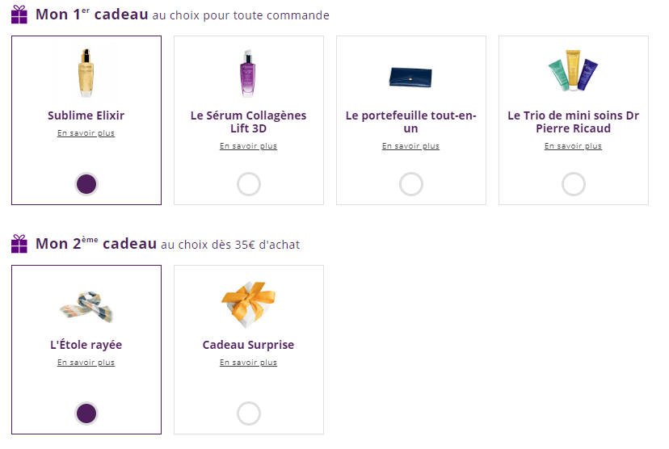669x449 pixels.
Task: Click the blue portefeuille wallet image
Action: pos(410,77)
